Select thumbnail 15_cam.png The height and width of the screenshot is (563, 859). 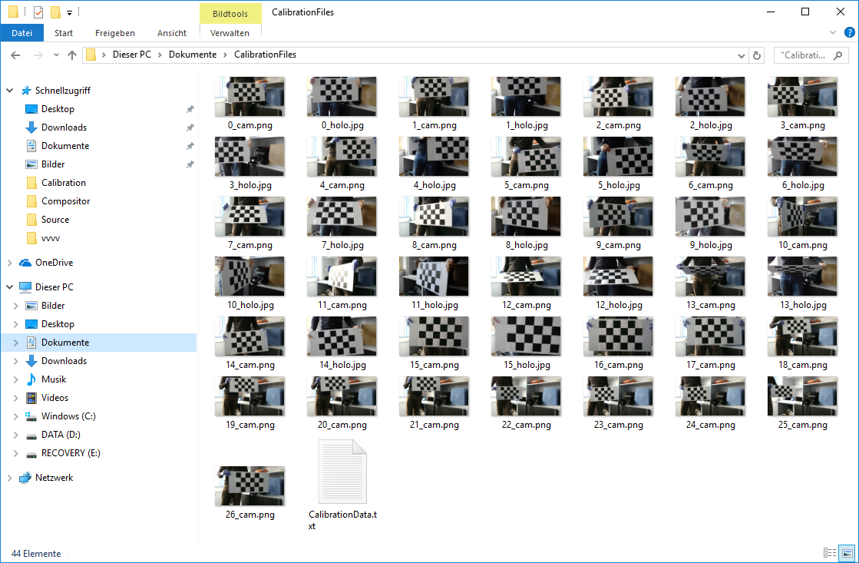click(x=434, y=336)
